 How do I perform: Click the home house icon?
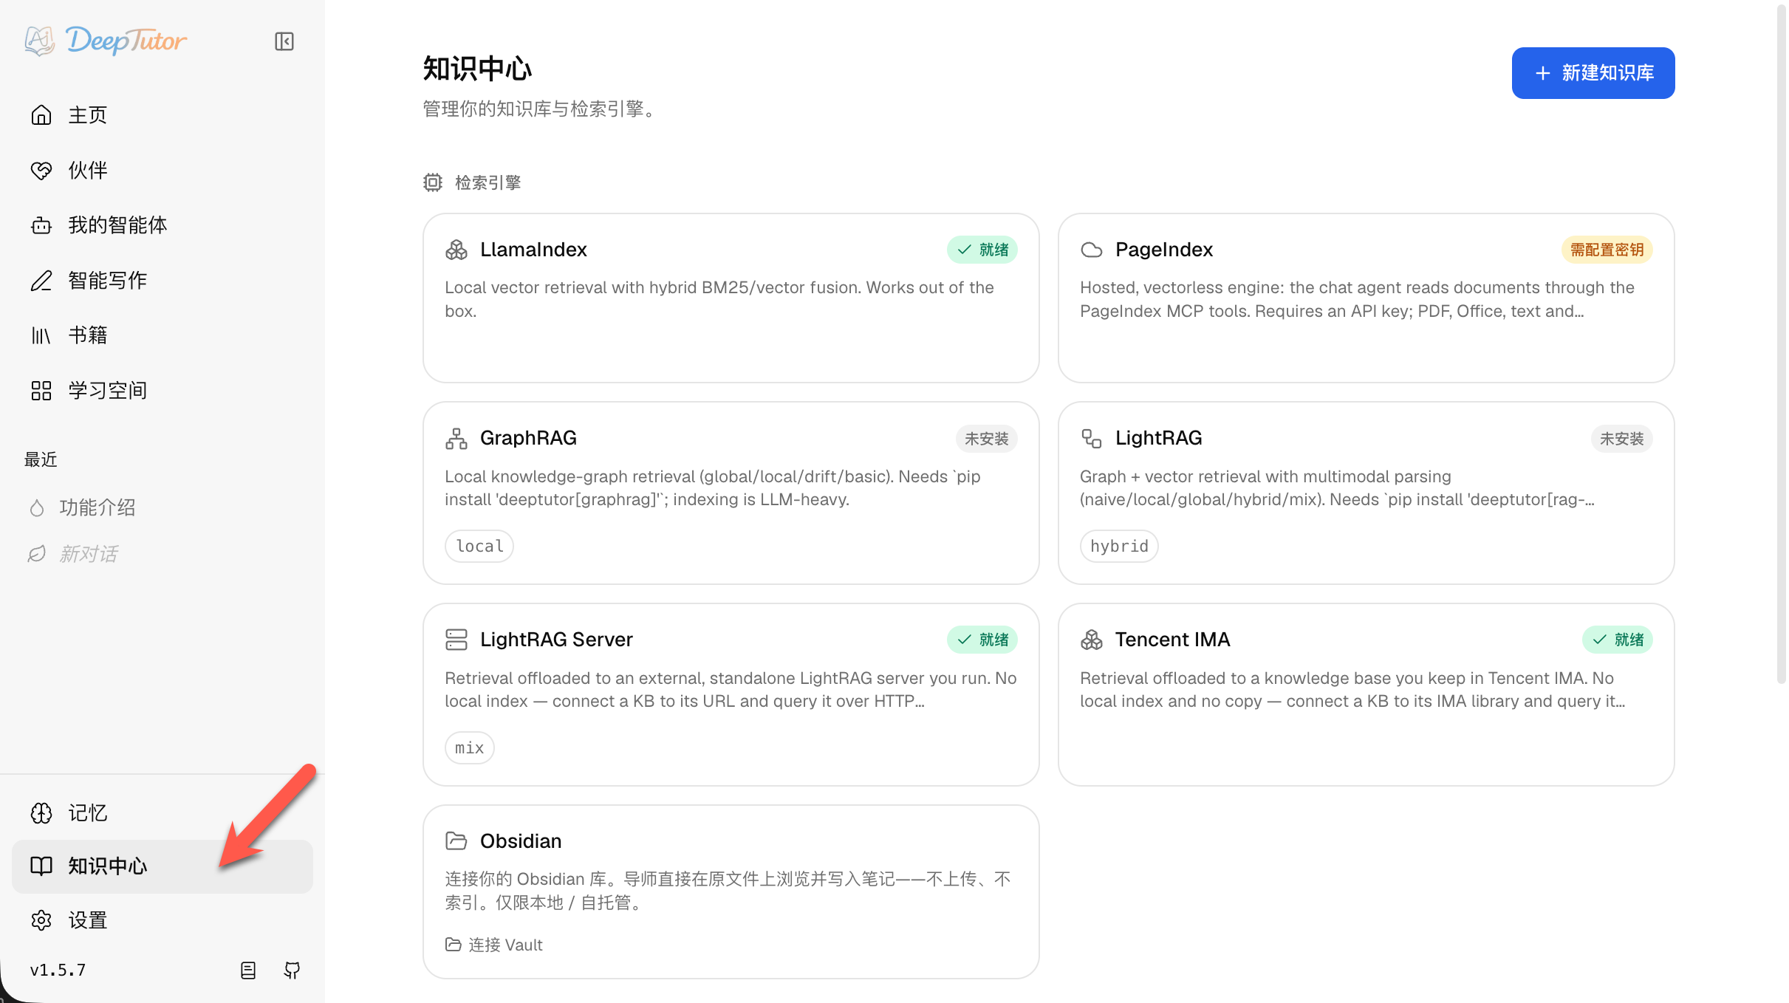(41, 115)
